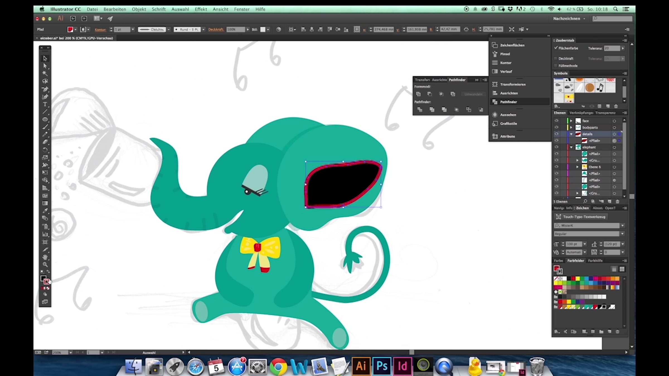Open the Effekt menu
Image resolution: width=669 pixels, height=376 pixels.
coord(201,9)
